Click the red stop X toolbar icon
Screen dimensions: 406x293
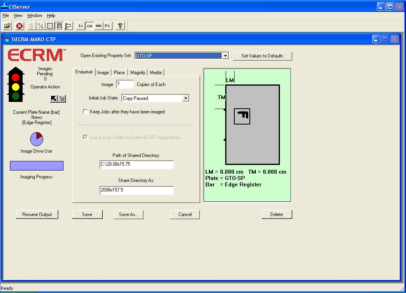[x=19, y=26]
